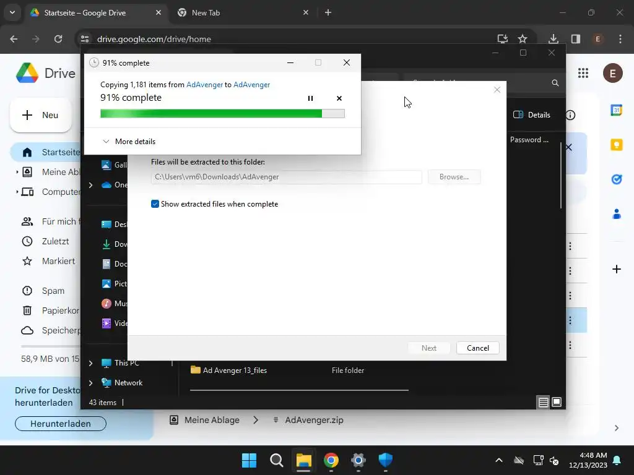Switch to Startseite – Google Drive tab

pyautogui.click(x=96, y=12)
